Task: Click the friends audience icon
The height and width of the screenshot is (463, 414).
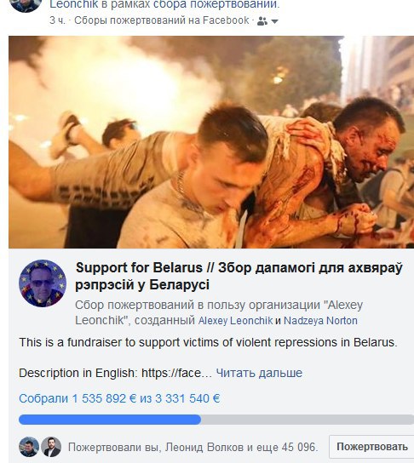Action: (x=262, y=21)
